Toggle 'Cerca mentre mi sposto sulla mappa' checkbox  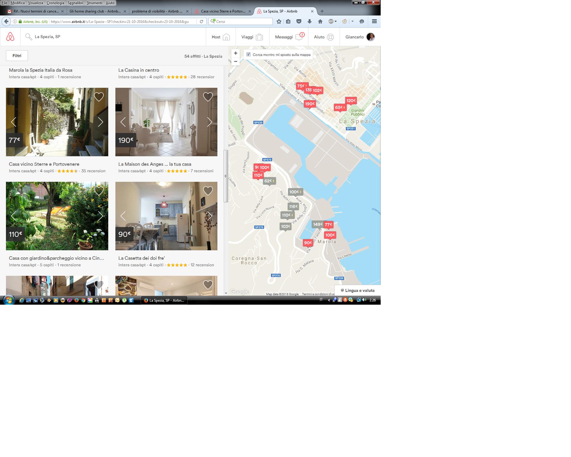click(249, 54)
